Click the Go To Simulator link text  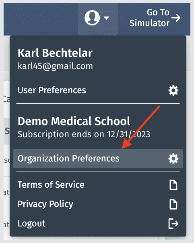click(x=150, y=18)
